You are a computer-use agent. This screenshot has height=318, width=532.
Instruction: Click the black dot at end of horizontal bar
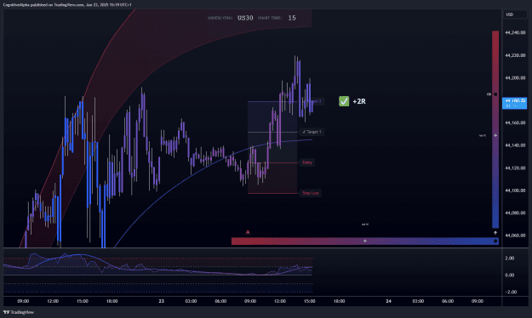tap(495, 241)
